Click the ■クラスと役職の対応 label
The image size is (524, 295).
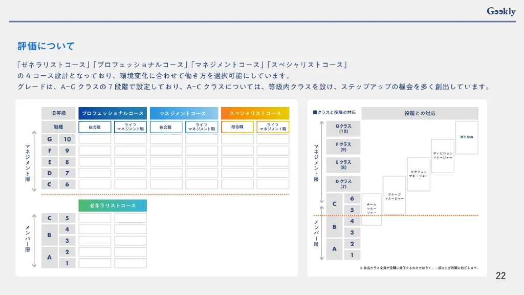335,112
